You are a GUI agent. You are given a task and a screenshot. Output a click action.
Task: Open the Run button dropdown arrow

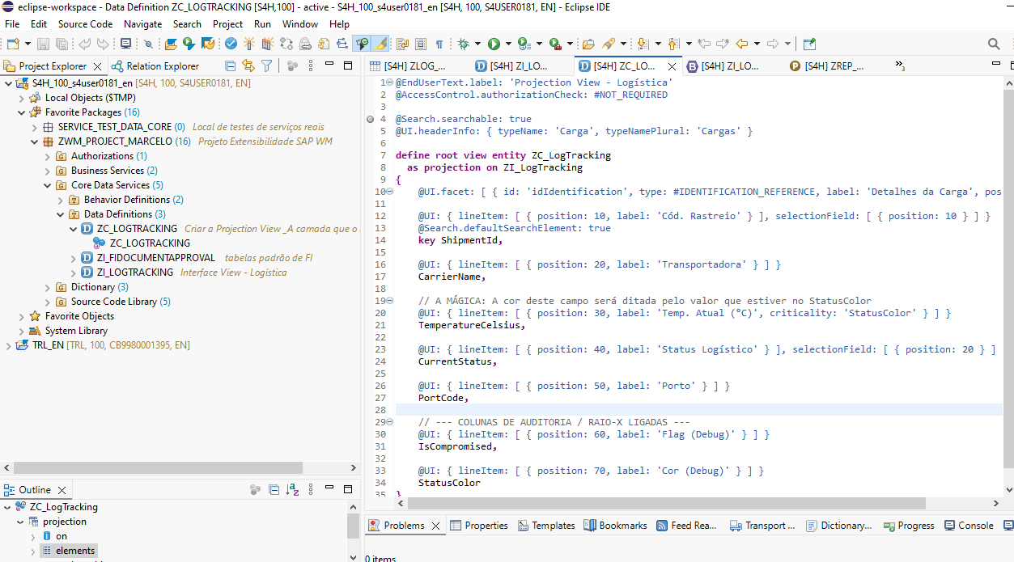tap(507, 44)
